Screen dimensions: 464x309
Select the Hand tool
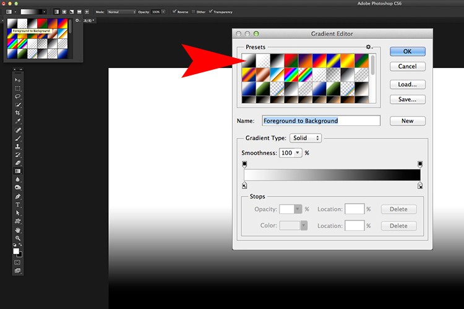(x=18, y=230)
